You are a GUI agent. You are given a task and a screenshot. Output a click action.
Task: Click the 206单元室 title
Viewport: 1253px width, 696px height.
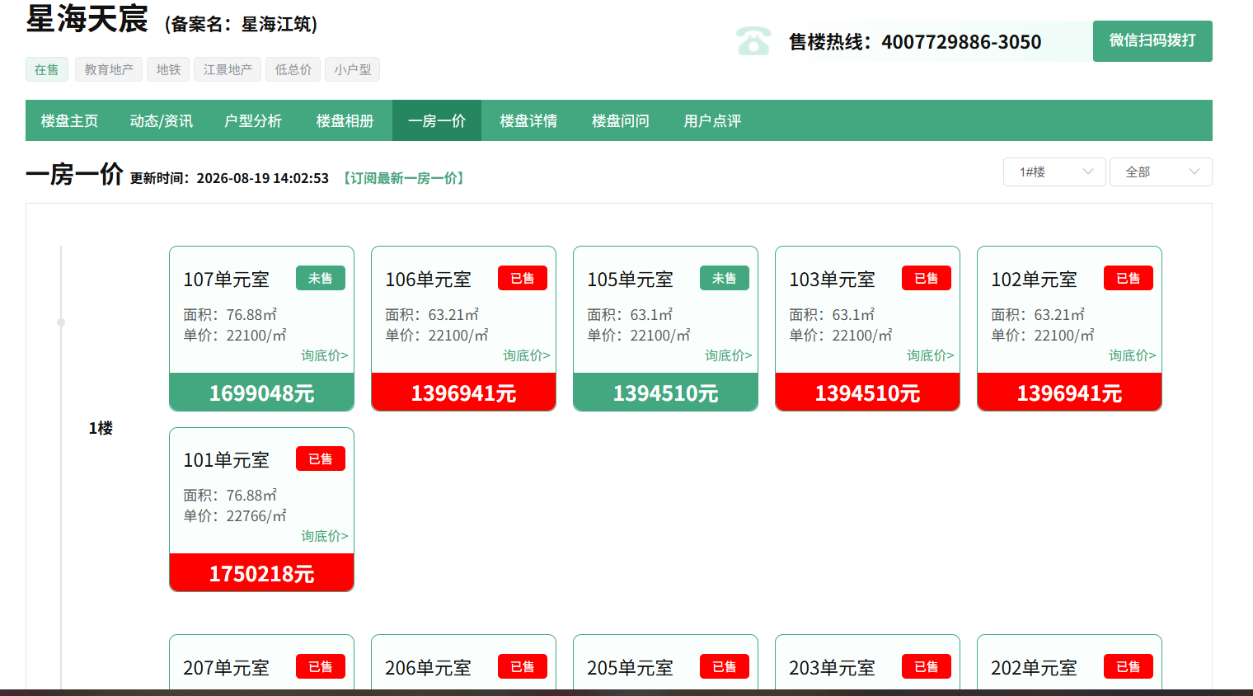[429, 668]
